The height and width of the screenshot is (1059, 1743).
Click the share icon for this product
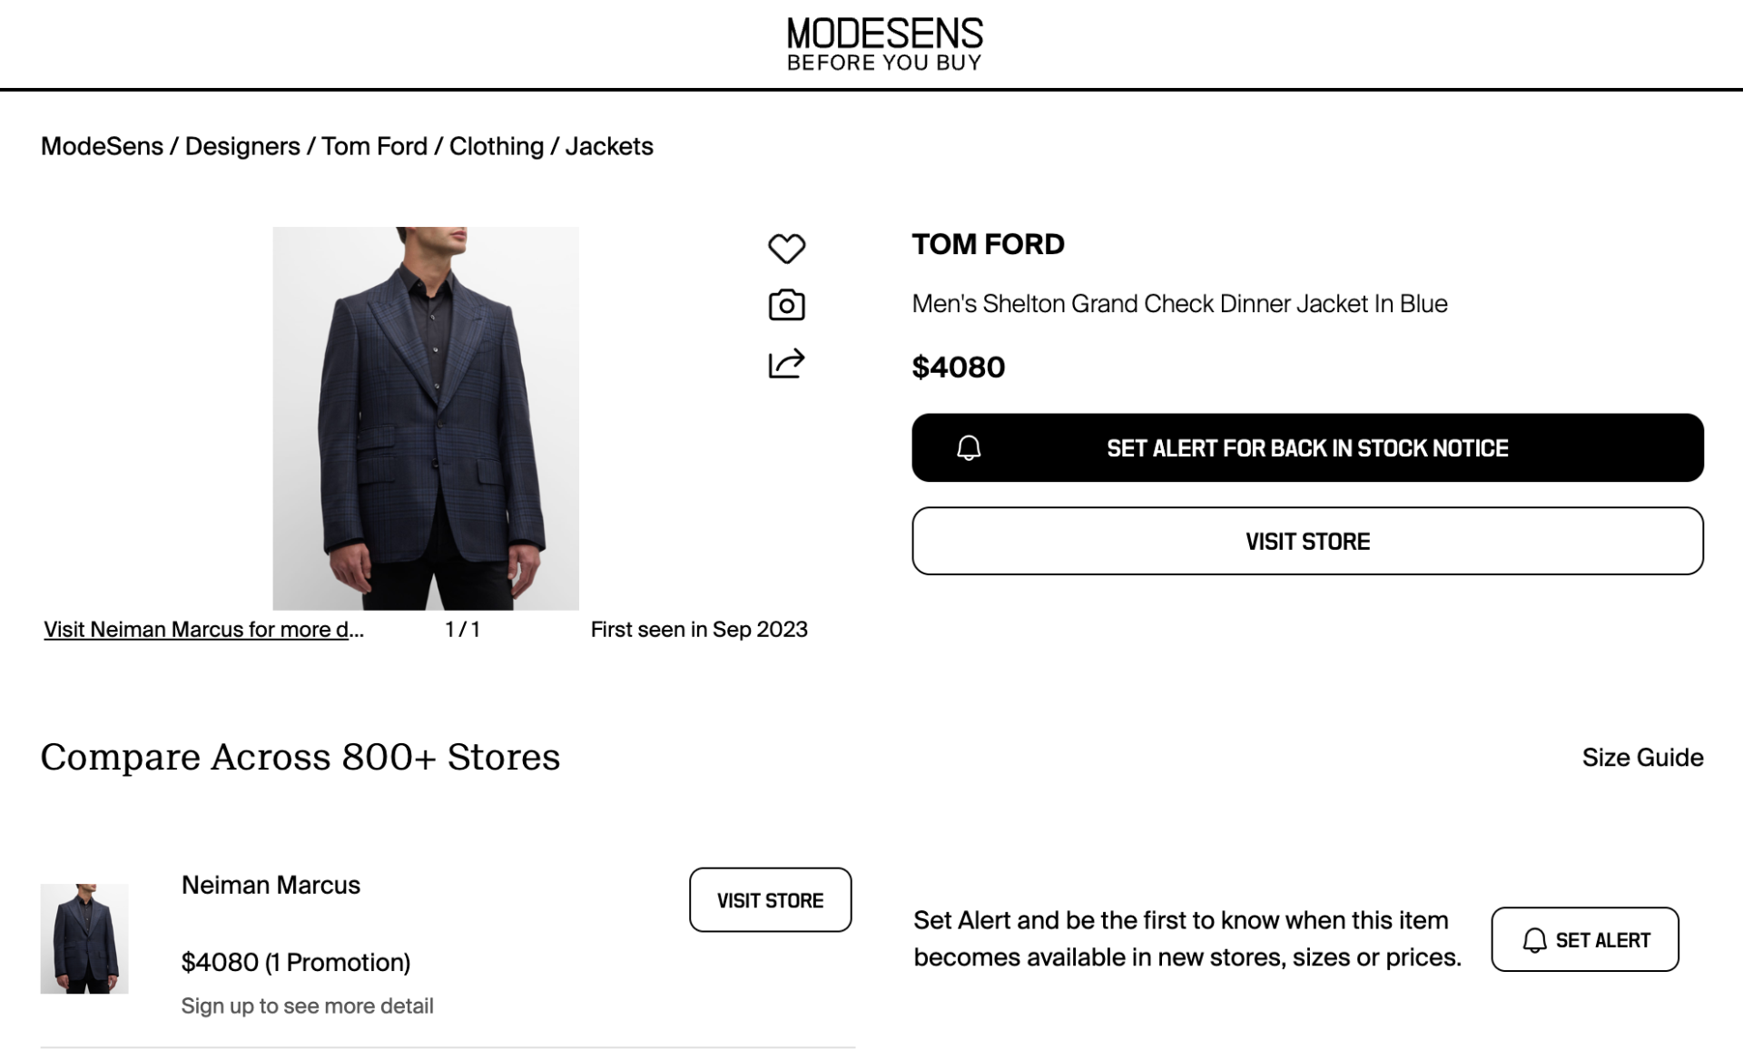786,362
